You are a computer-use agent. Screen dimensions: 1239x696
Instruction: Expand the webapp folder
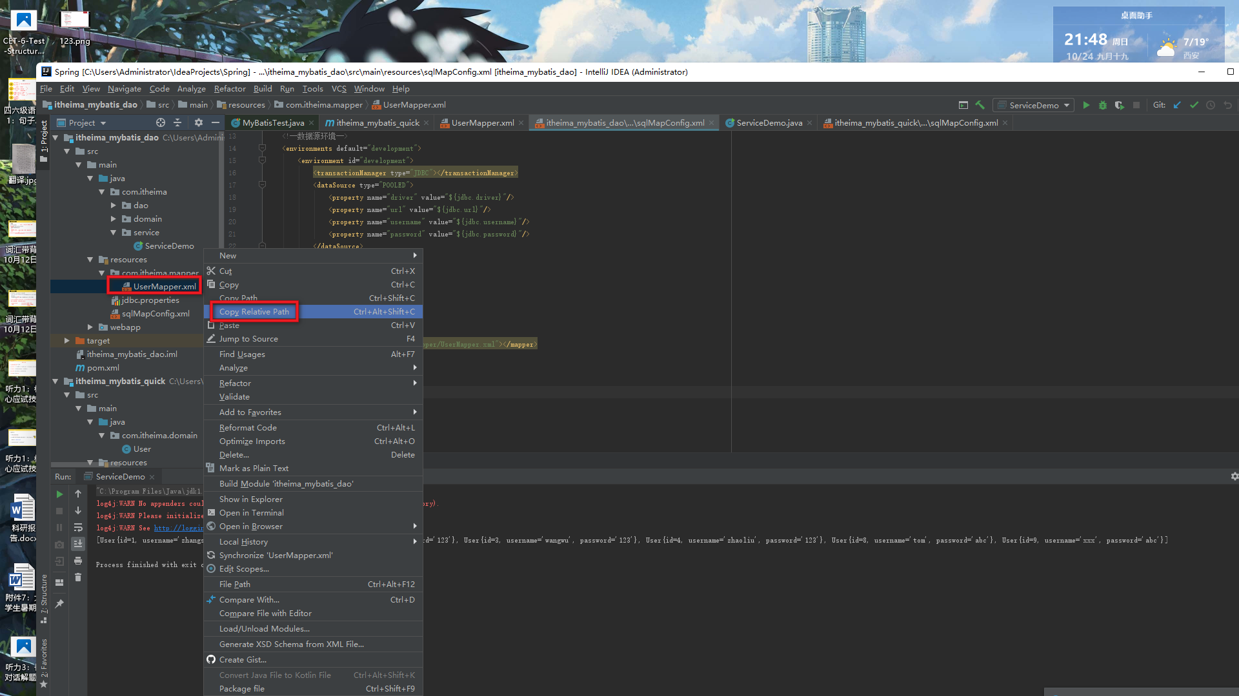(x=90, y=327)
